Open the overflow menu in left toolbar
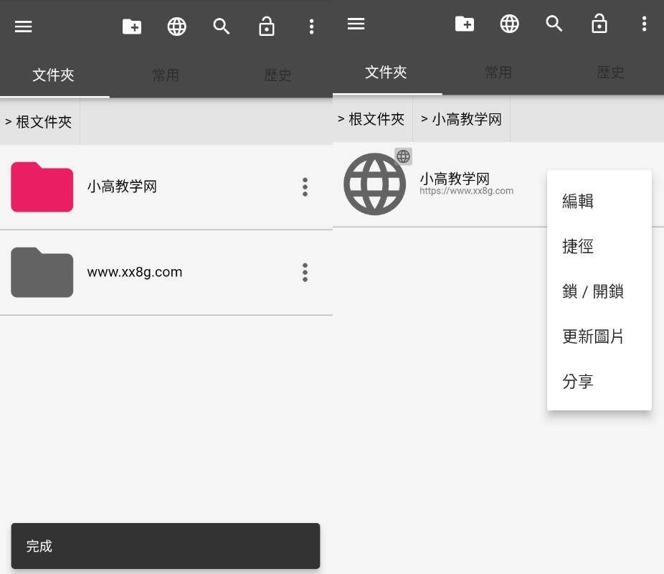 tap(312, 27)
